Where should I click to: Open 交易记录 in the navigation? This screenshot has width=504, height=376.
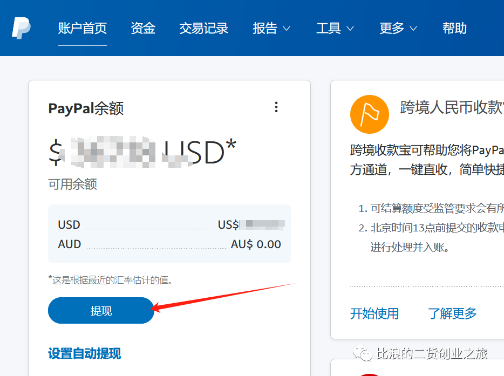[204, 28]
